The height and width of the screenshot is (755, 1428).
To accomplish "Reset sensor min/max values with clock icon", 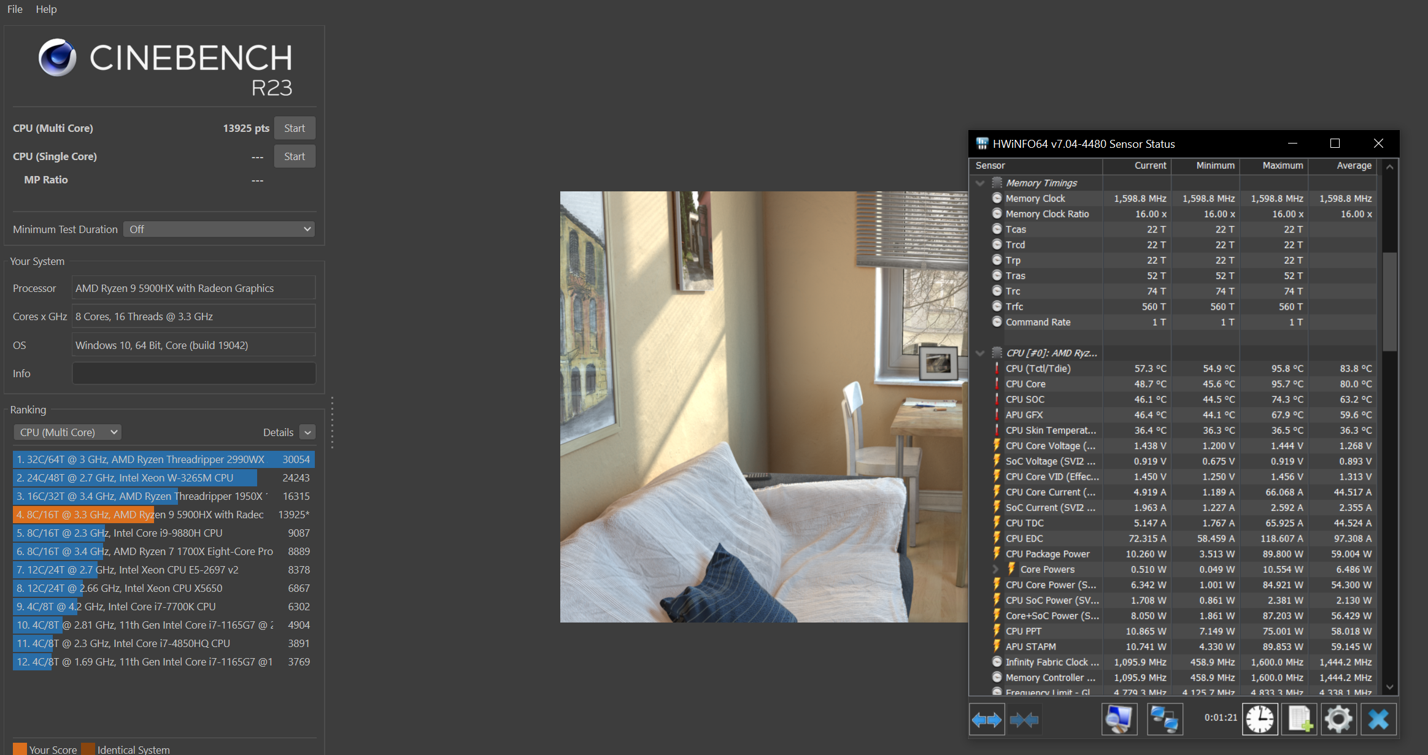I will [1260, 719].
